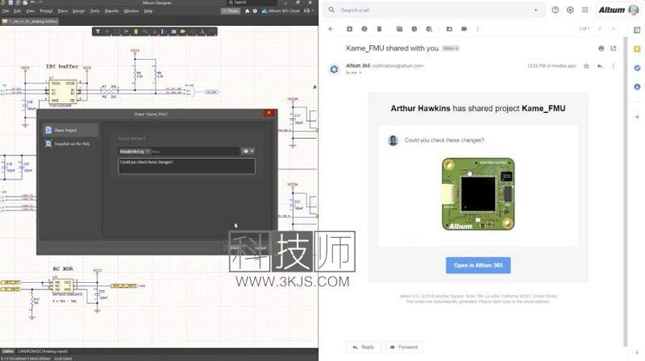The height and width of the screenshot is (361, 645).
Task: Select the filter tool in schematic toolbar
Action: (98, 31)
